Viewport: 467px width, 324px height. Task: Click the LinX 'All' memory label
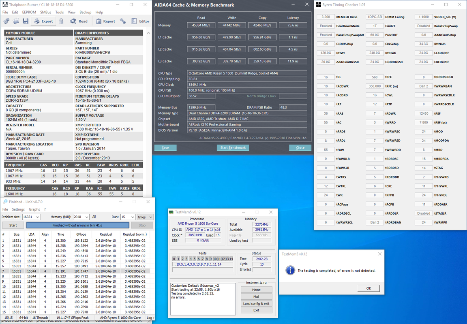[x=94, y=217]
